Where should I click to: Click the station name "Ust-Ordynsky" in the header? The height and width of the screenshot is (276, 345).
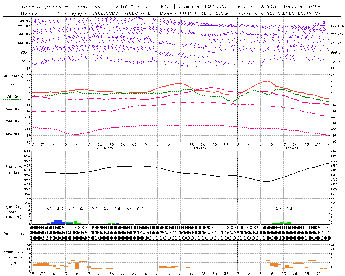click(x=42, y=7)
